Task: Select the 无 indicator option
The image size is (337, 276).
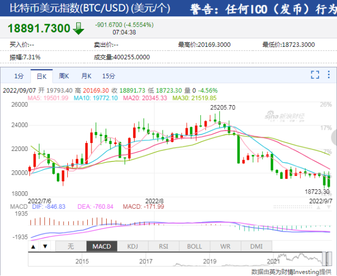Action: coord(70,246)
